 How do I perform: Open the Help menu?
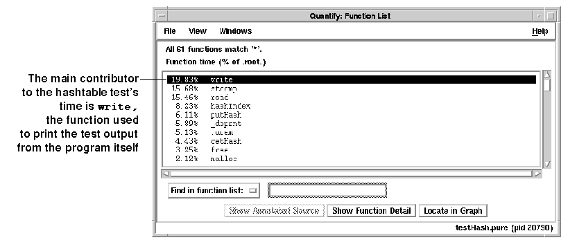tap(540, 31)
